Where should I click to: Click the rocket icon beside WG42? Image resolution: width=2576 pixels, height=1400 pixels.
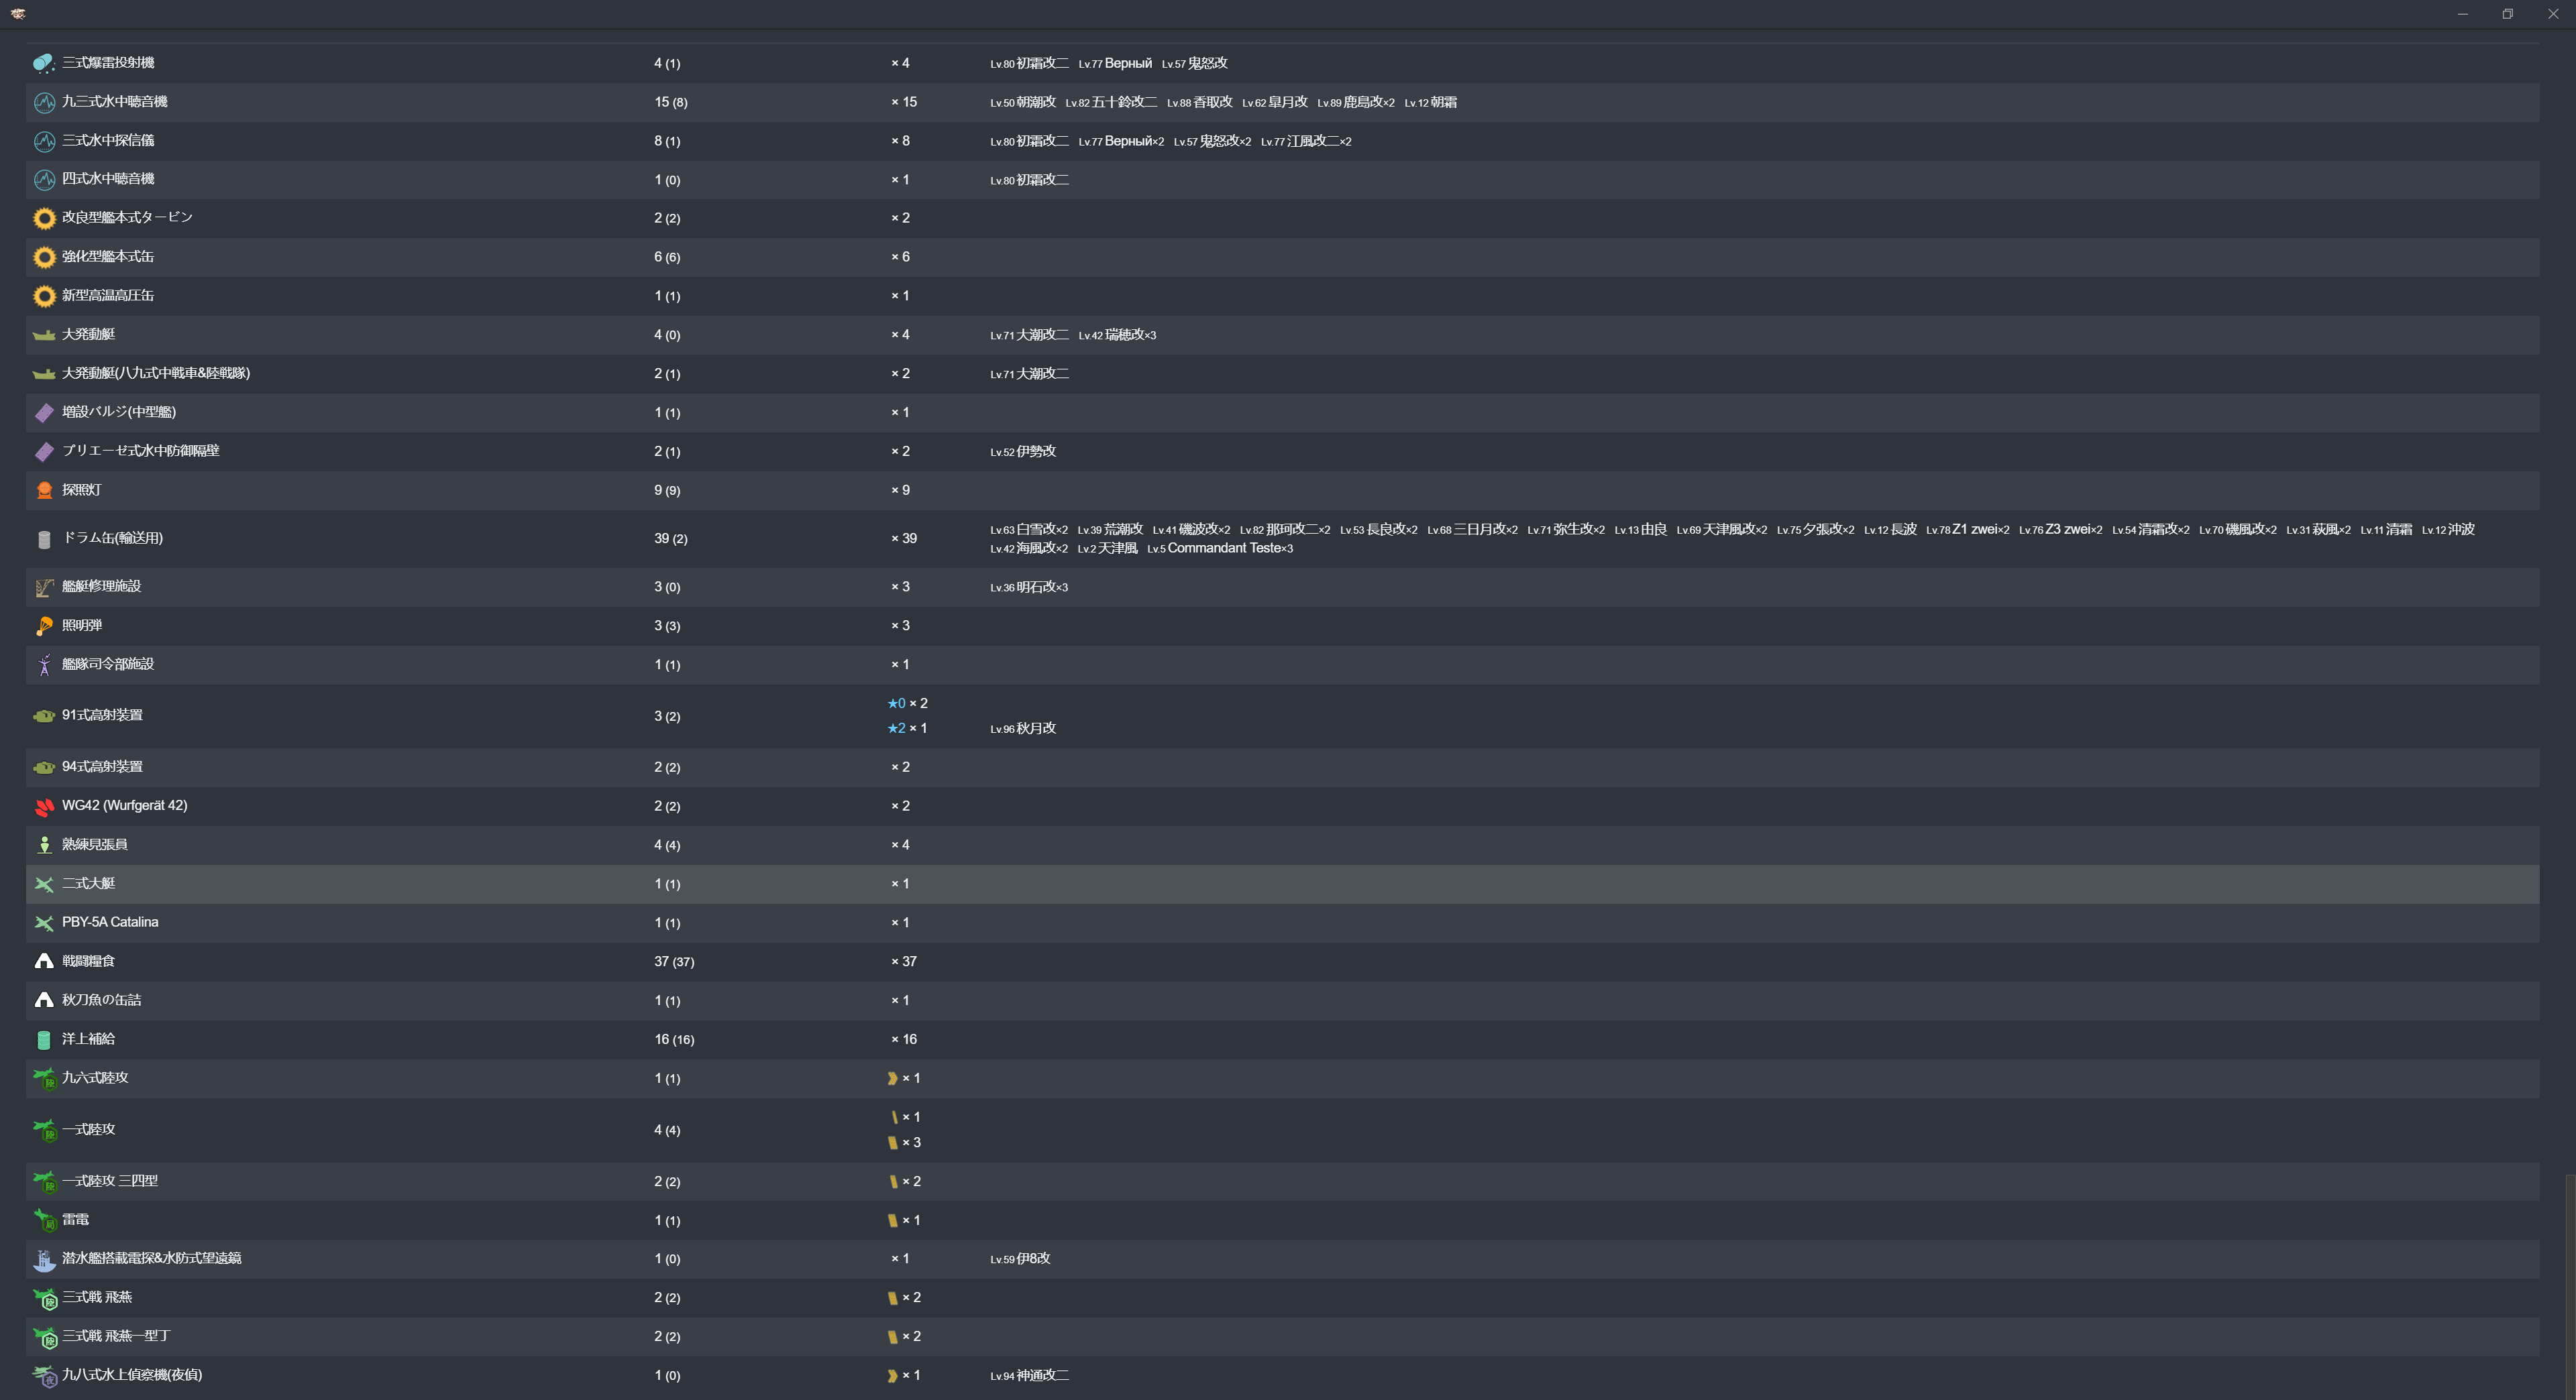tap(43, 807)
